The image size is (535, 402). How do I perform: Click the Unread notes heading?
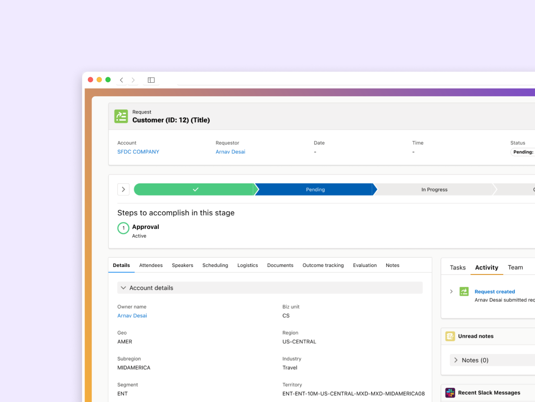pyautogui.click(x=476, y=336)
